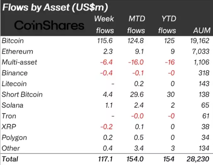Click the Multi-asset row label
The width and height of the screenshot is (213, 165).
[x=19, y=62]
